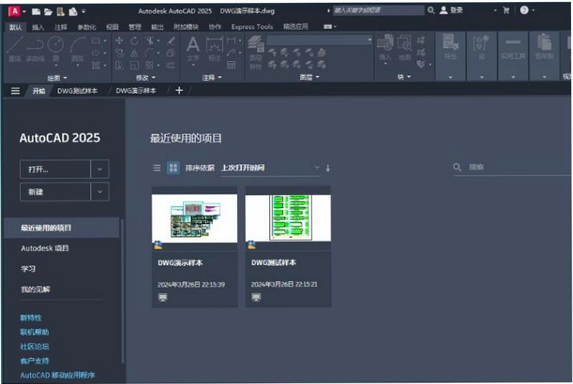The height and width of the screenshot is (384, 573).
Task: Switch recent files to grid view
Action: (x=173, y=168)
